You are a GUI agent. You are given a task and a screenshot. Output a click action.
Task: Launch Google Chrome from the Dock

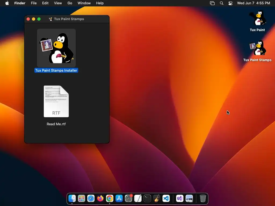[110, 198]
